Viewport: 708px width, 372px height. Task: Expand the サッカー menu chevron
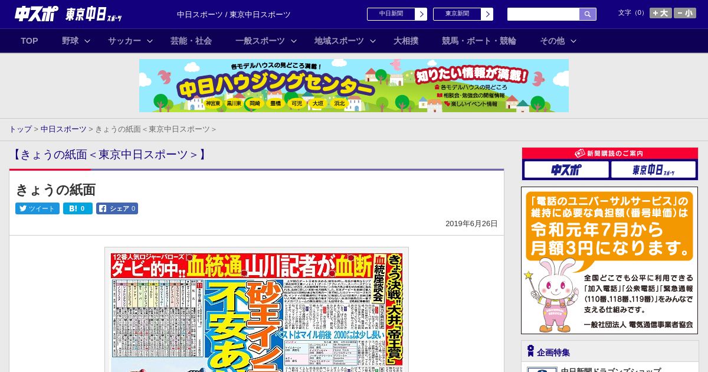(x=149, y=41)
